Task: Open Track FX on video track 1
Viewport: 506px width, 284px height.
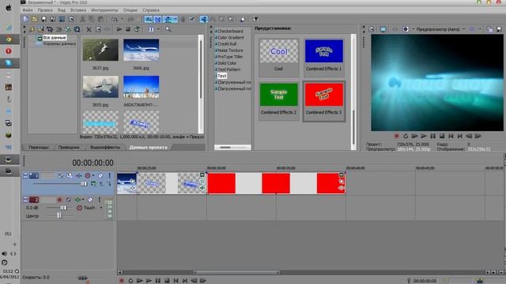Action: (x=79, y=175)
